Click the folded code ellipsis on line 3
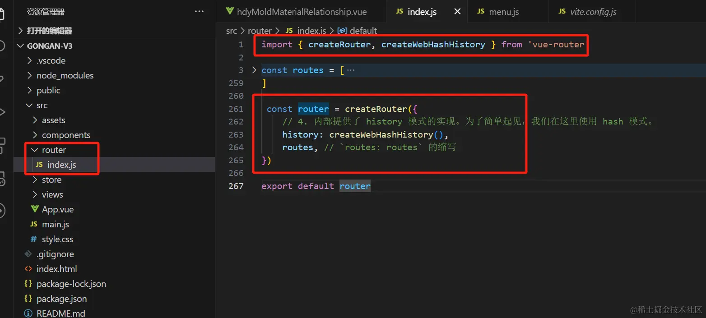706x318 pixels. point(351,70)
